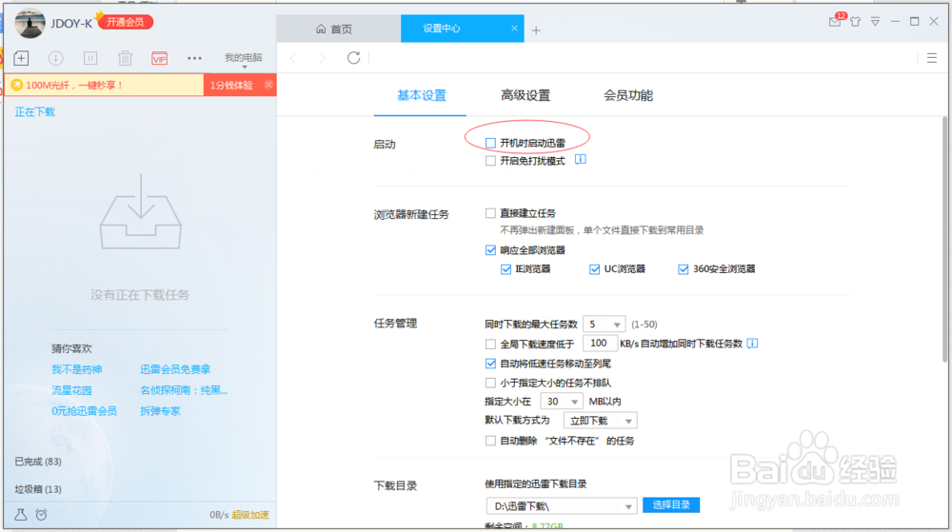Check 小于指定大小的任务不排队 checkbox

click(490, 383)
